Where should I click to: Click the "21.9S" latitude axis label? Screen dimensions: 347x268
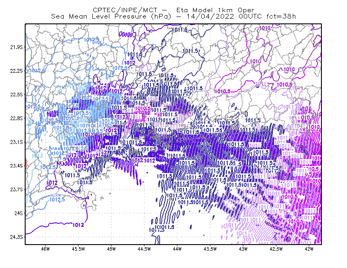click(16, 47)
